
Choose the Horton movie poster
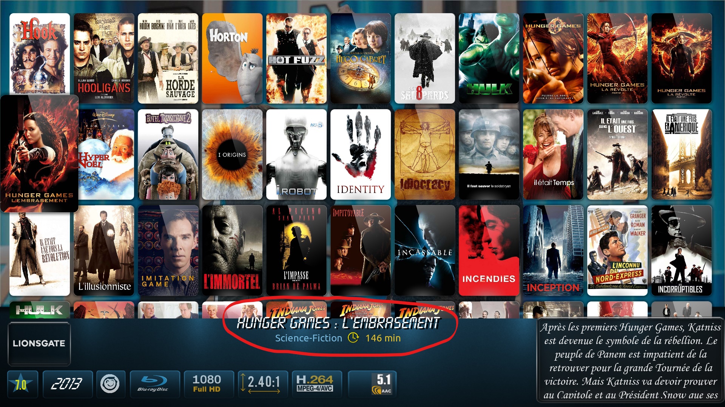coord(232,58)
